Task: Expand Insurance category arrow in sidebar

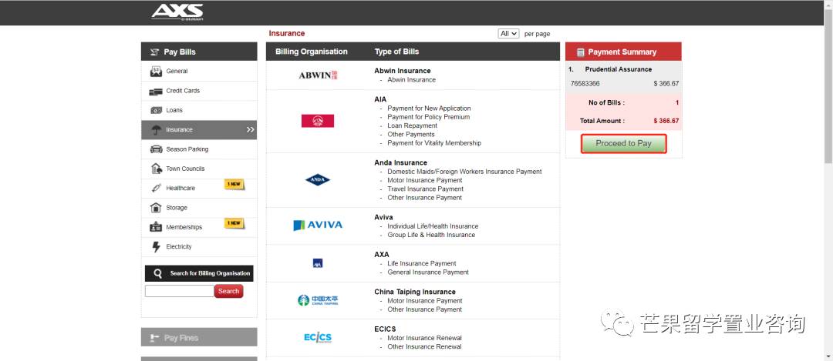Action: [x=250, y=130]
